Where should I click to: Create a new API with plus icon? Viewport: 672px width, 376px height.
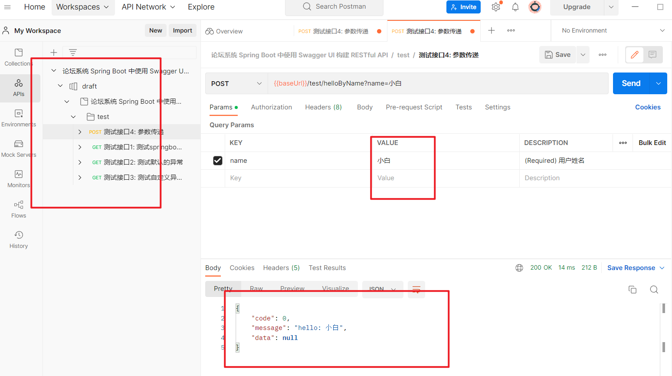click(x=54, y=53)
